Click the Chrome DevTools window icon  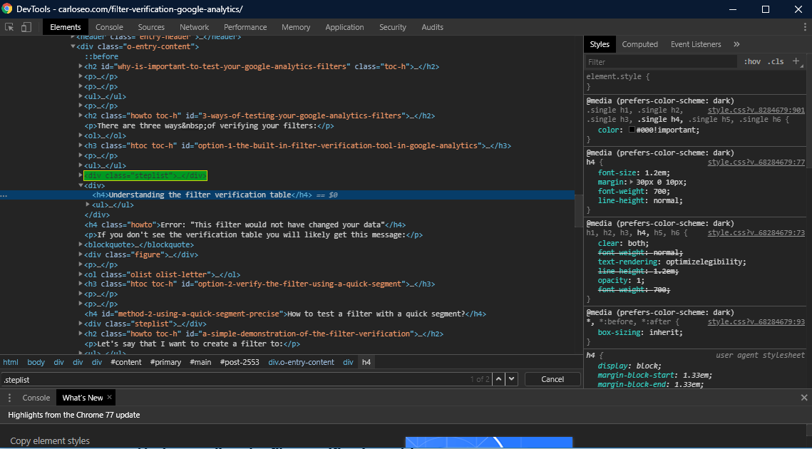click(x=8, y=9)
